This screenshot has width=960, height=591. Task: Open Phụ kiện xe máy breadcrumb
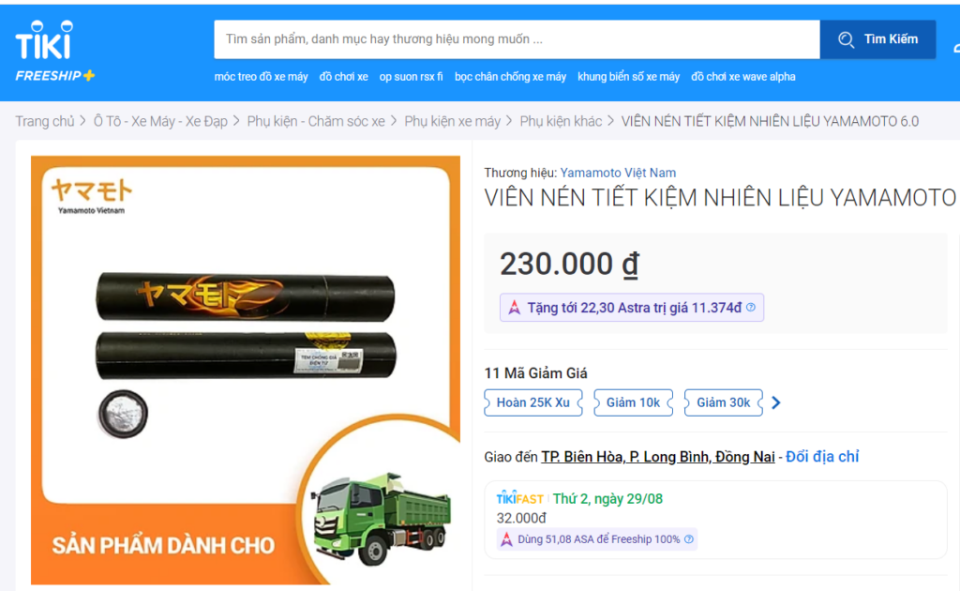tap(453, 121)
